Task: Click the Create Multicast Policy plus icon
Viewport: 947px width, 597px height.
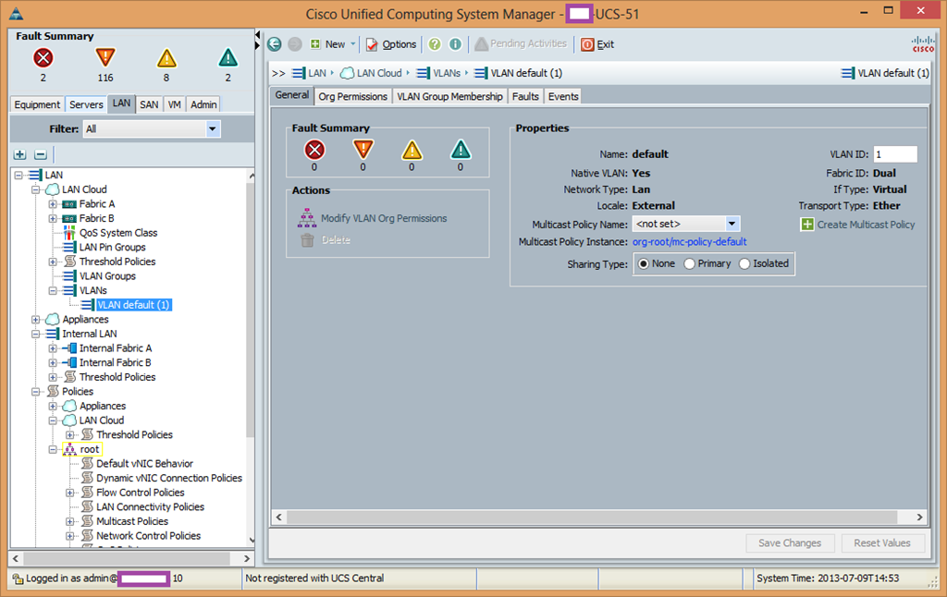Action: [807, 225]
